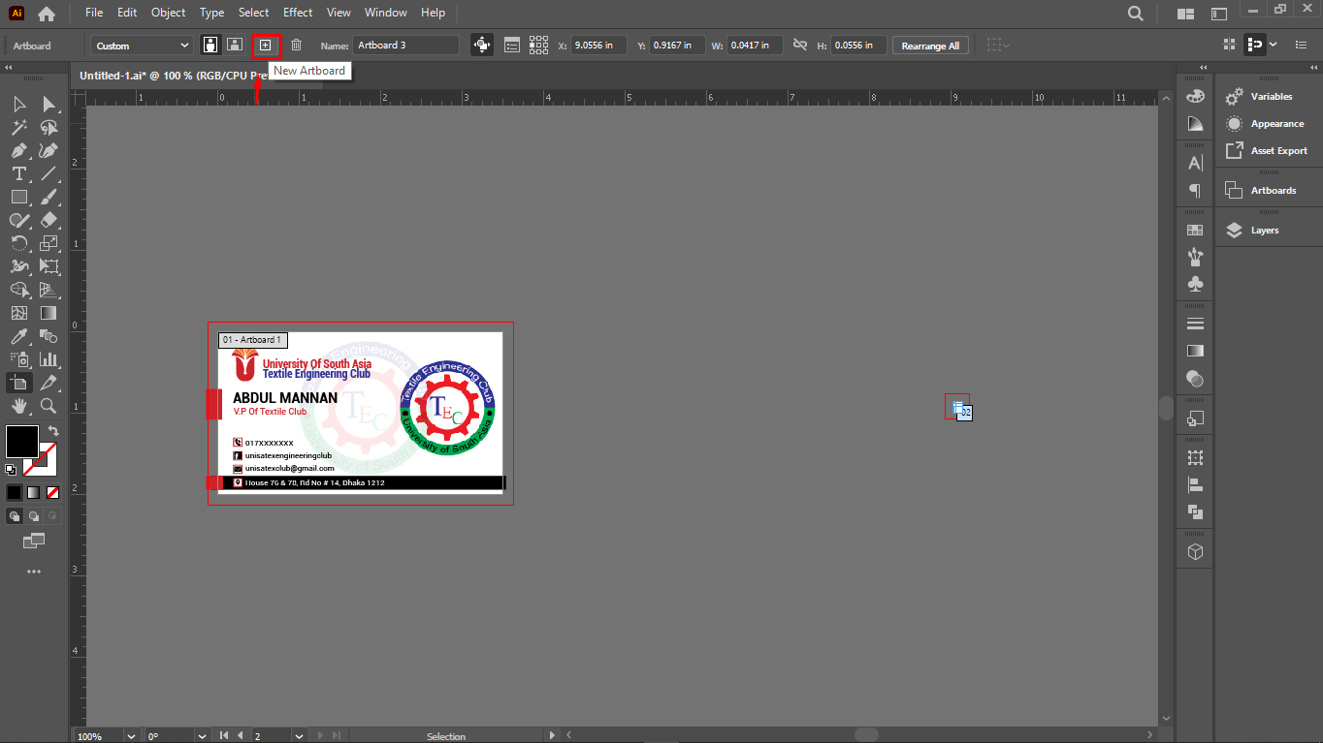Open the Stroke panel icon

pyautogui.click(x=1195, y=324)
